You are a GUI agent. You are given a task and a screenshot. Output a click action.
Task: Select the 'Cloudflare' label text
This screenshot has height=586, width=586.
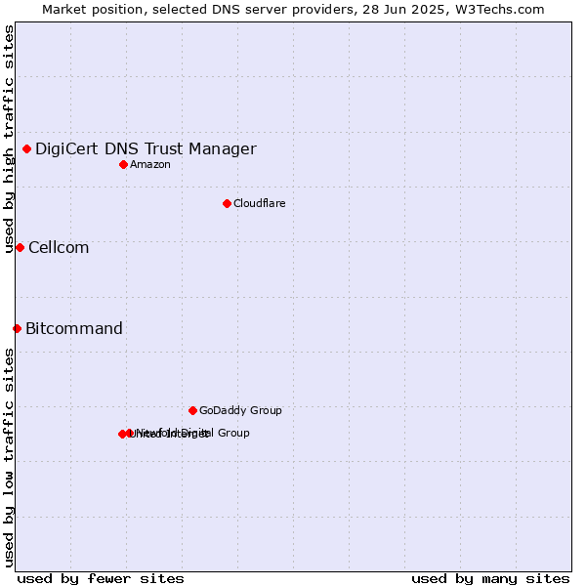point(260,204)
